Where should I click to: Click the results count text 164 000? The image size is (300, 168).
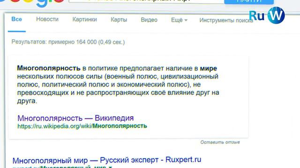(86, 42)
